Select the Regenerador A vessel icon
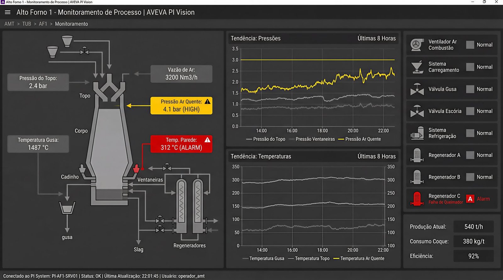Viewport: 503px width, 280px height. click(x=417, y=155)
